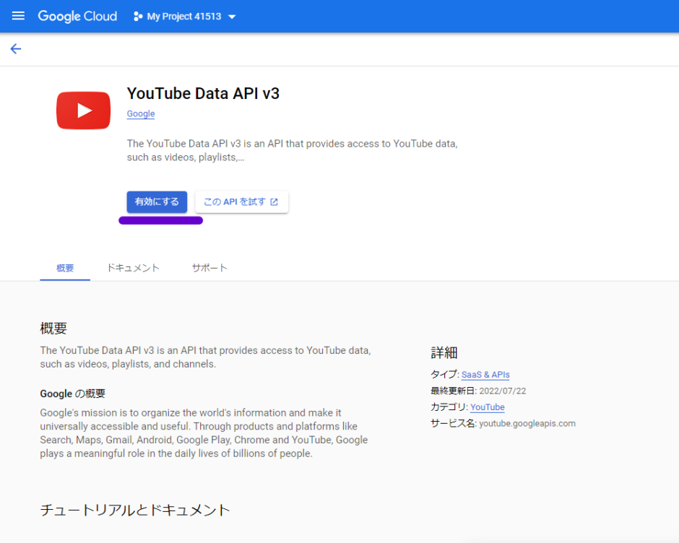The image size is (679, 543).
Task: Click the YouTube category link in 詳細
Action: pyautogui.click(x=488, y=407)
